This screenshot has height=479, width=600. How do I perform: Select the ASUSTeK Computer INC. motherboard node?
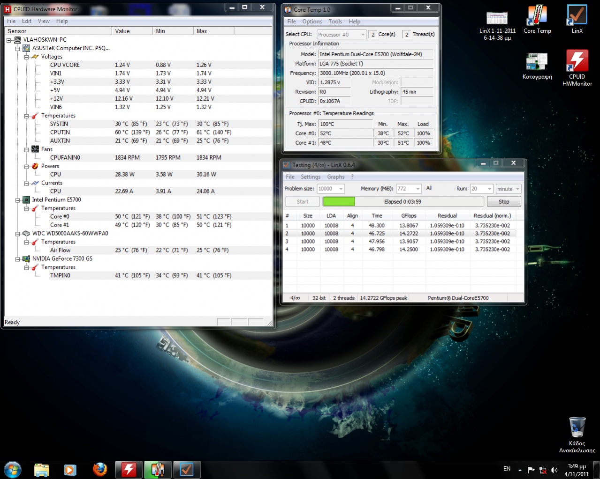(70, 48)
